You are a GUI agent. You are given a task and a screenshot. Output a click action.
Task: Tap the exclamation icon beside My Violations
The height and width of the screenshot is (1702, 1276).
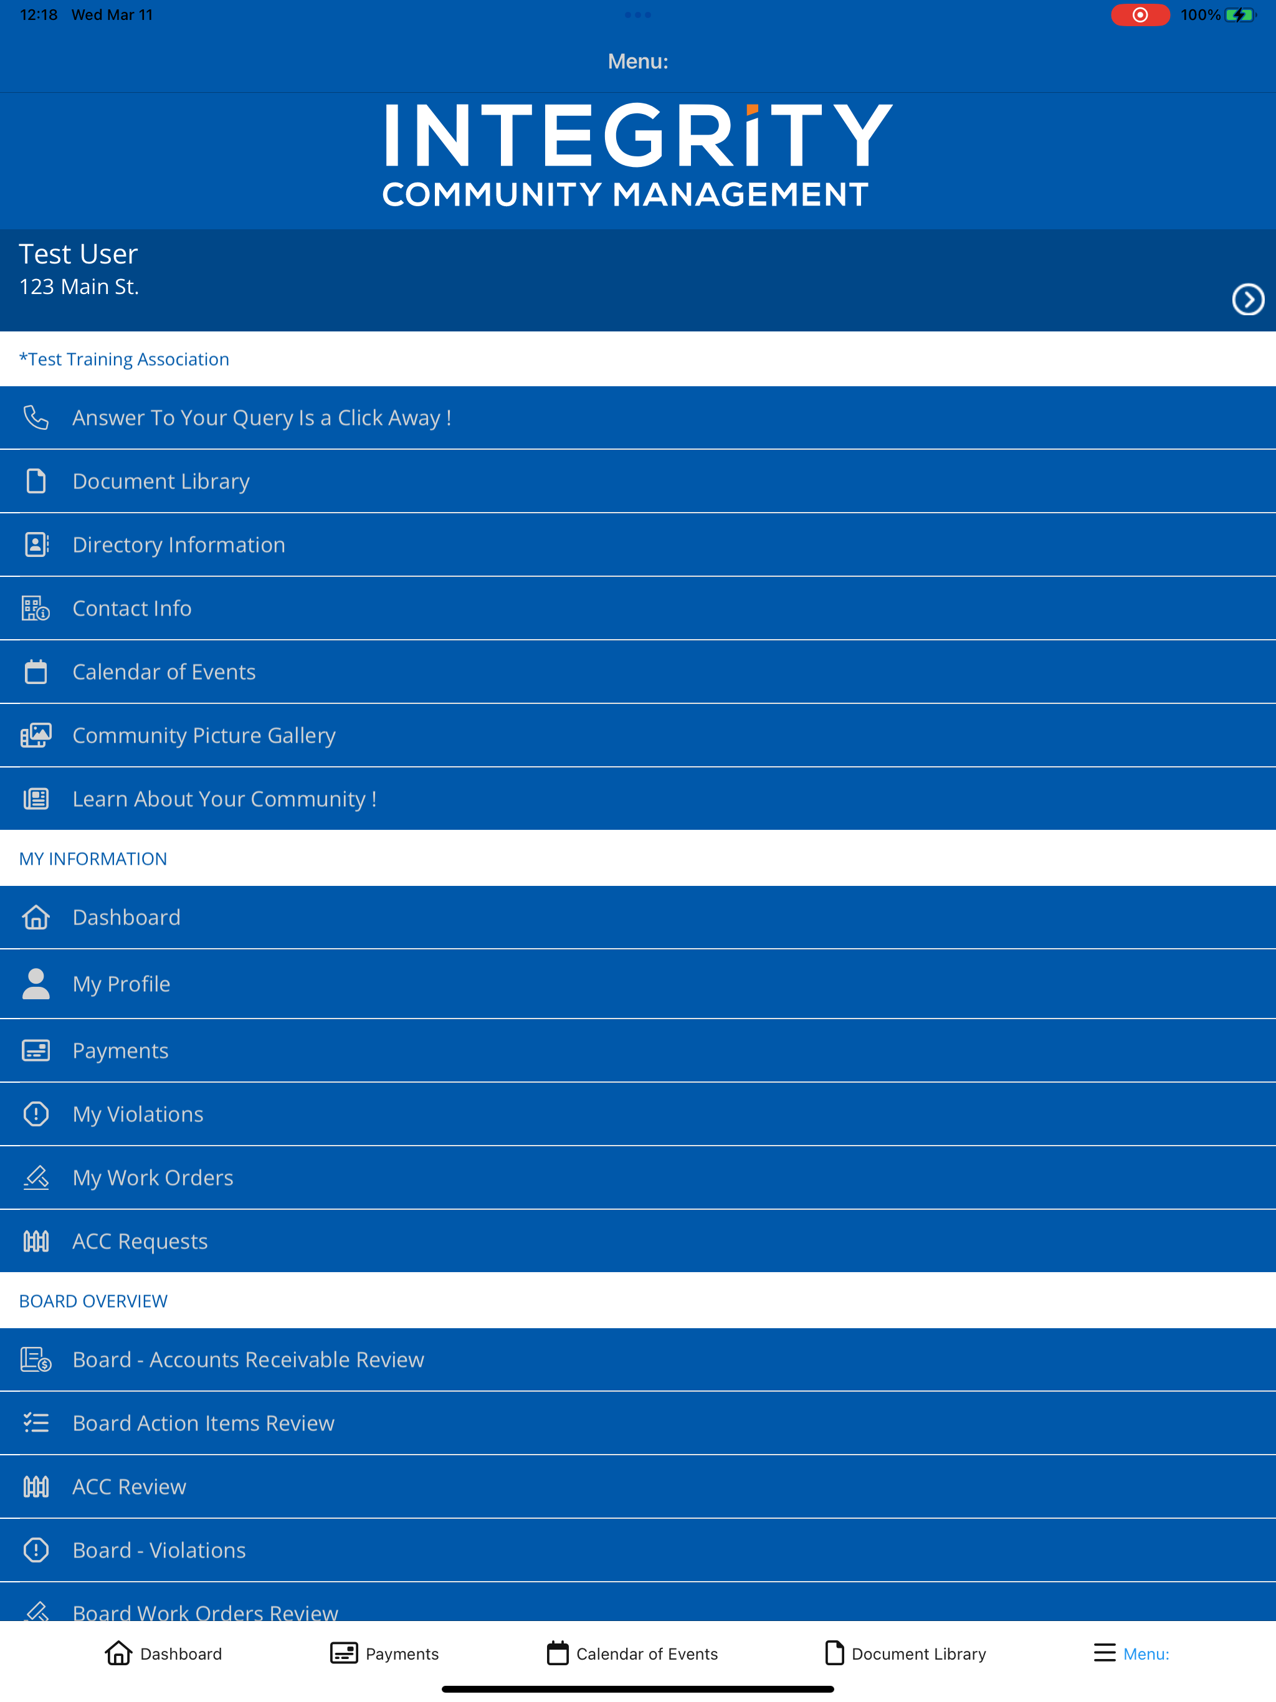click(36, 1114)
